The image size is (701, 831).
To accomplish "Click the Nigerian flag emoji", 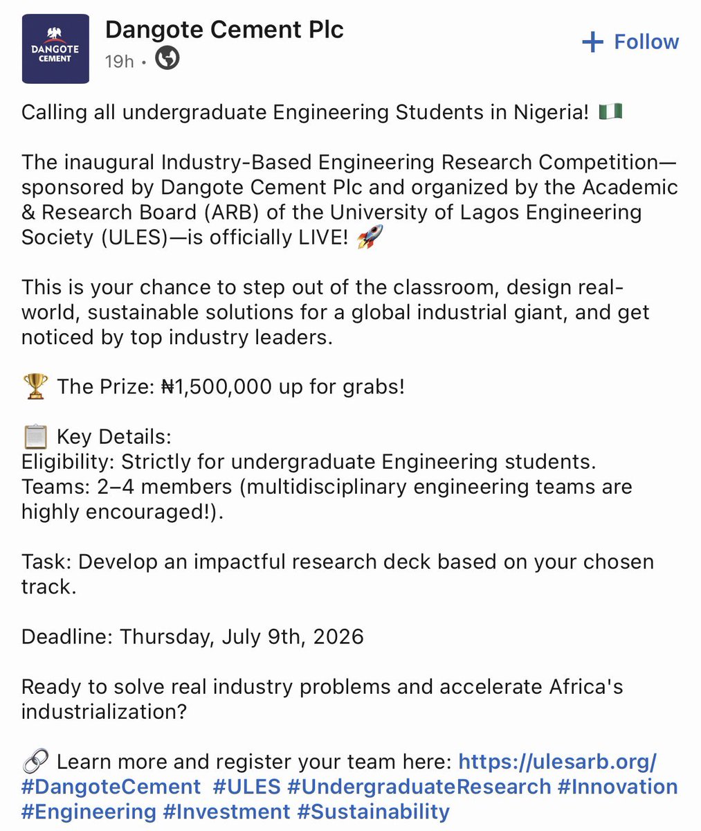I will click(610, 111).
